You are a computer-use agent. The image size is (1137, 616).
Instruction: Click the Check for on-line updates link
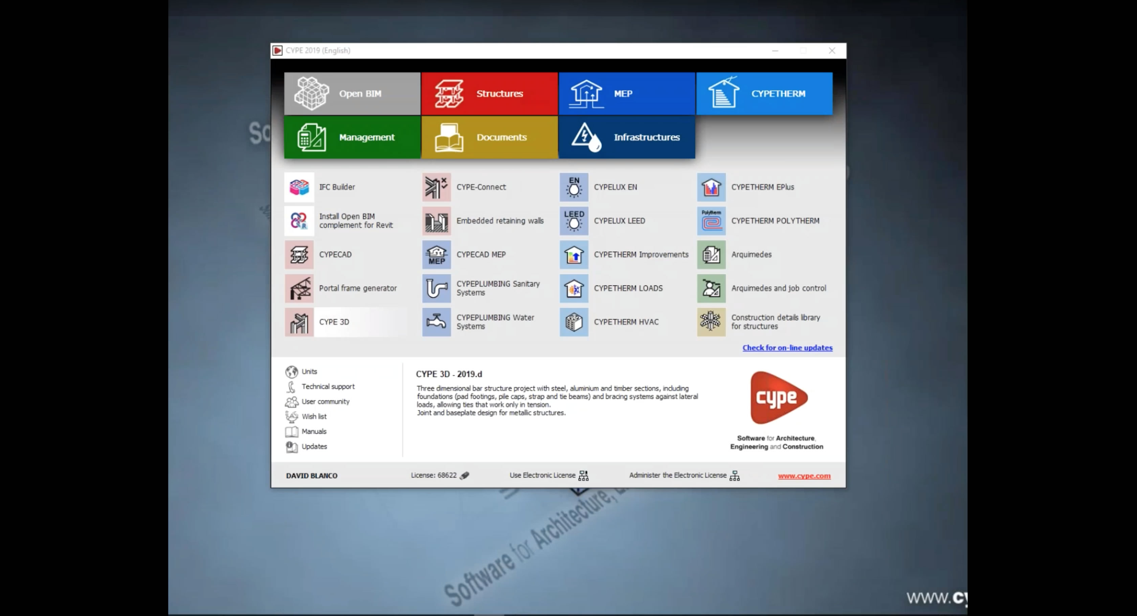[x=787, y=348]
